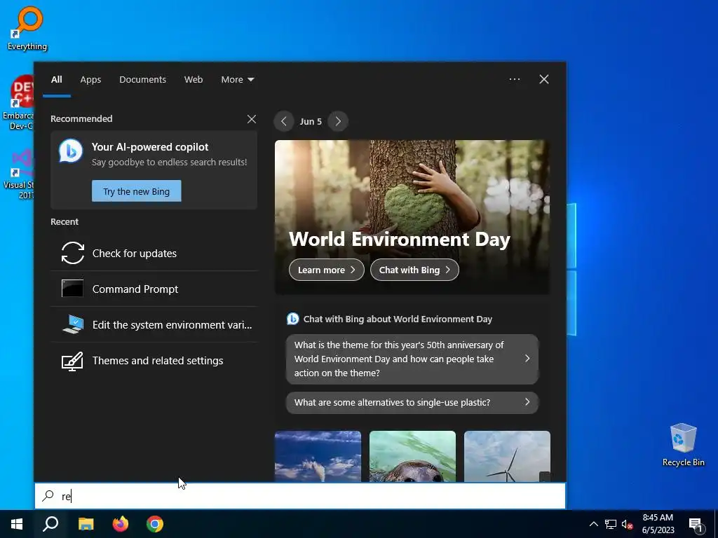Open the sky and clouds thumbnail
Image resolution: width=718 pixels, height=538 pixels.
(x=318, y=456)
